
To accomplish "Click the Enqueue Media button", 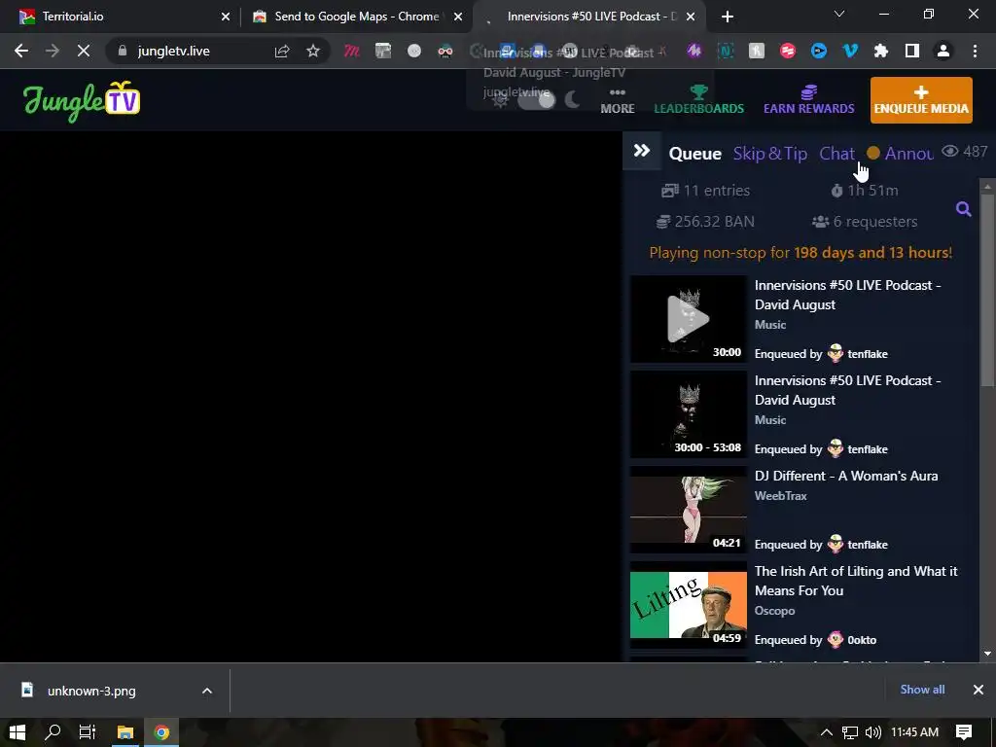I will point(921,100).
